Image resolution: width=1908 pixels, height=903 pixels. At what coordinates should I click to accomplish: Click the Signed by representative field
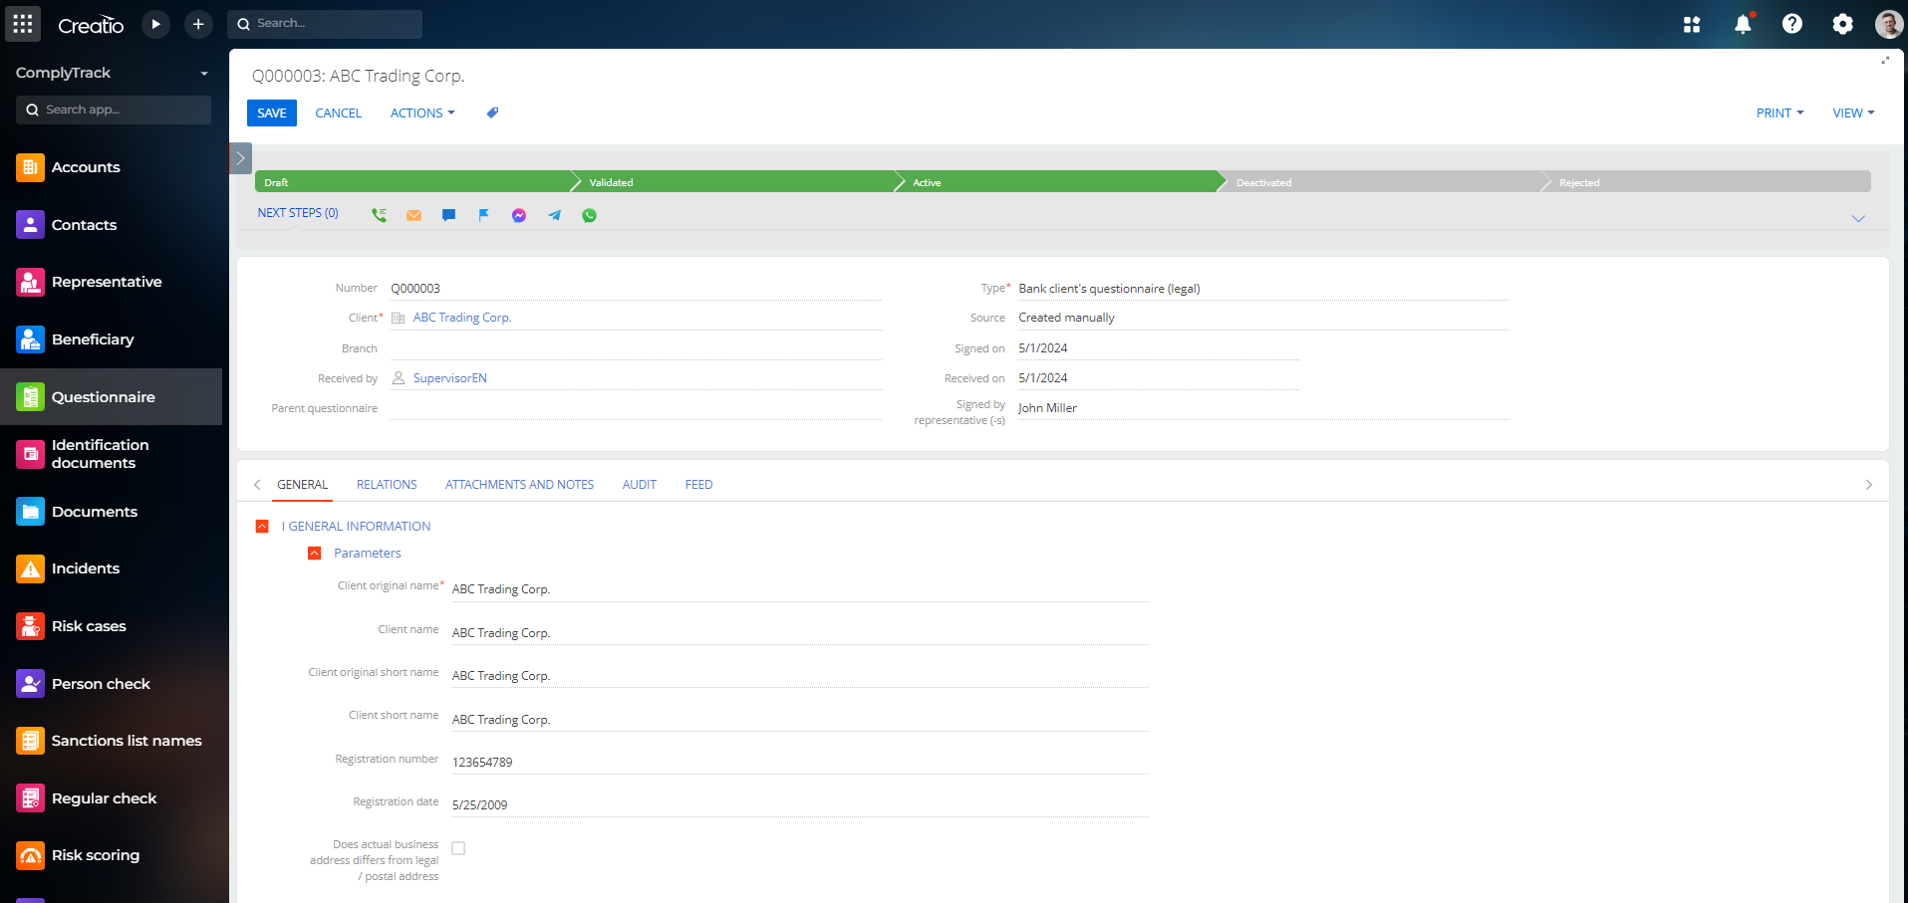pos(1263,408)
